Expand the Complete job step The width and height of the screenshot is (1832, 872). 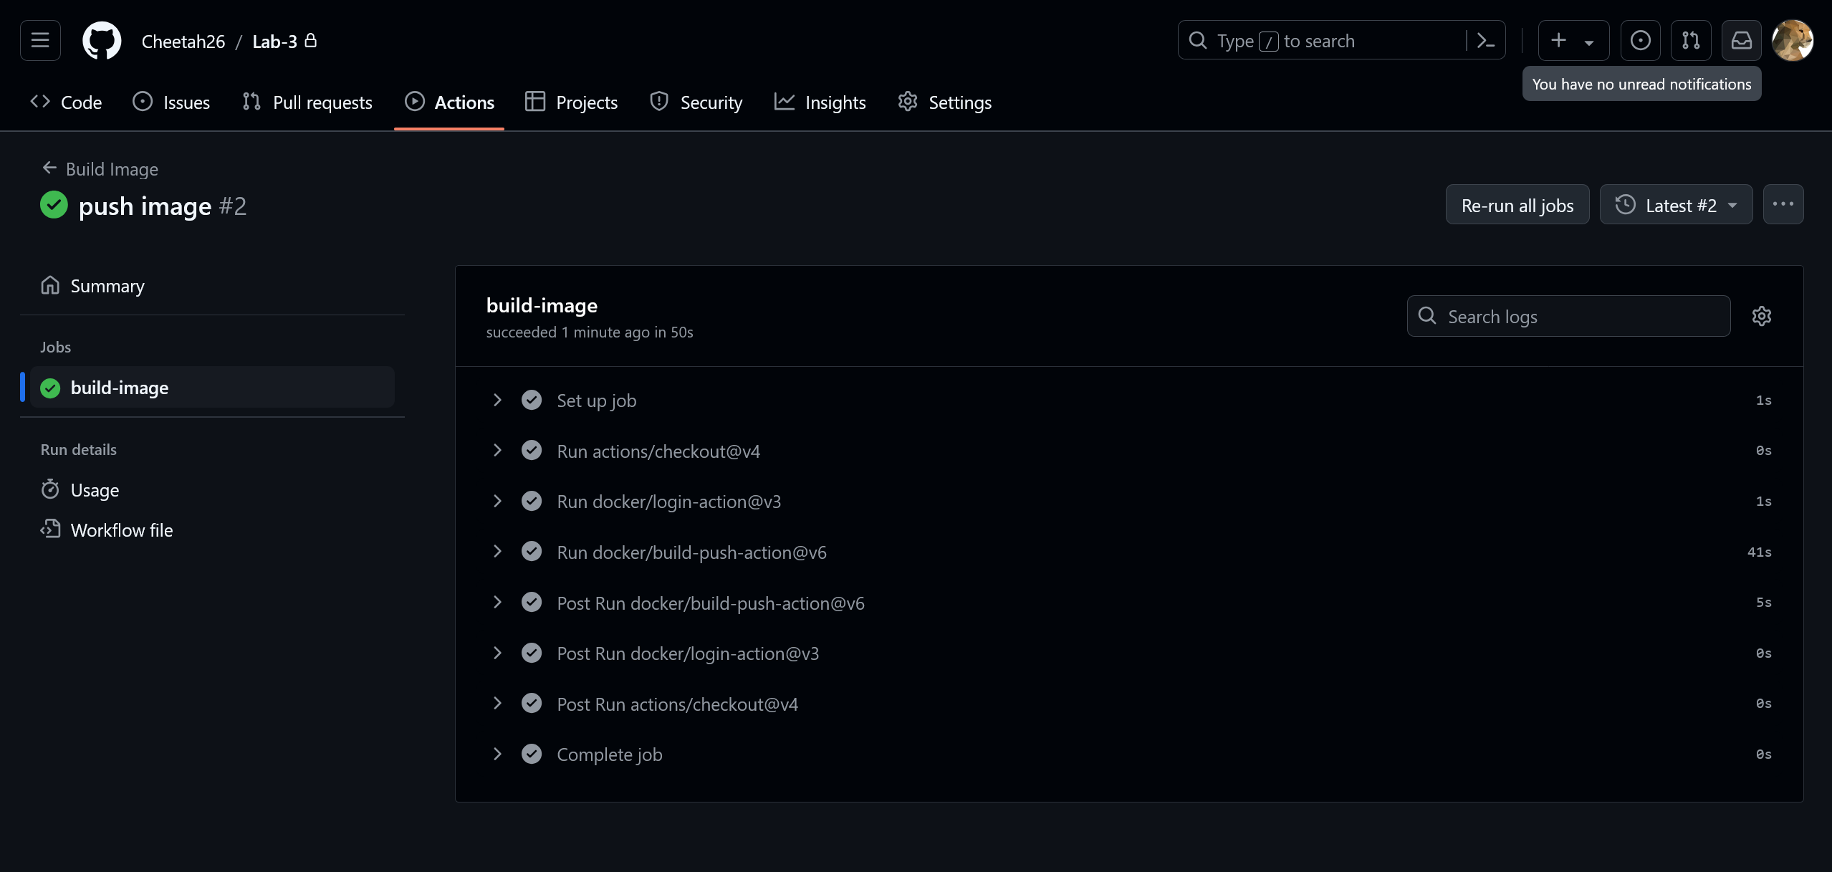coord(497,754)
